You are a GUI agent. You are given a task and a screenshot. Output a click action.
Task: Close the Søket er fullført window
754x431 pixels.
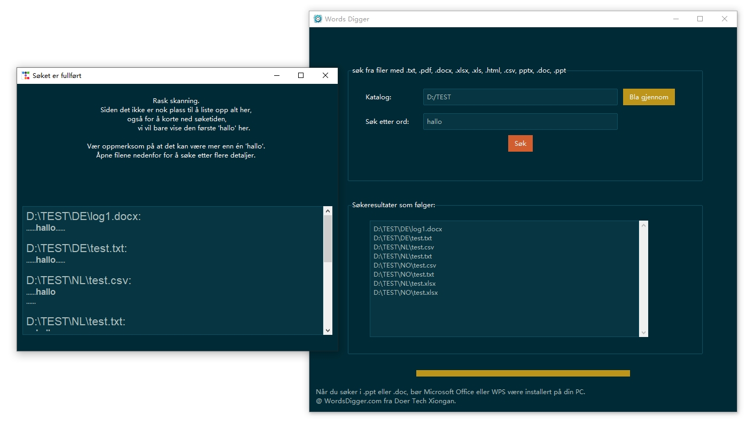pyautogui.click(x=325, y=75)
